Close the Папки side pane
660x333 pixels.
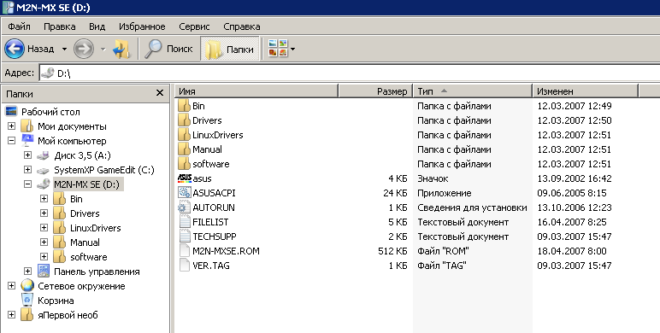[x=160, y=93]
